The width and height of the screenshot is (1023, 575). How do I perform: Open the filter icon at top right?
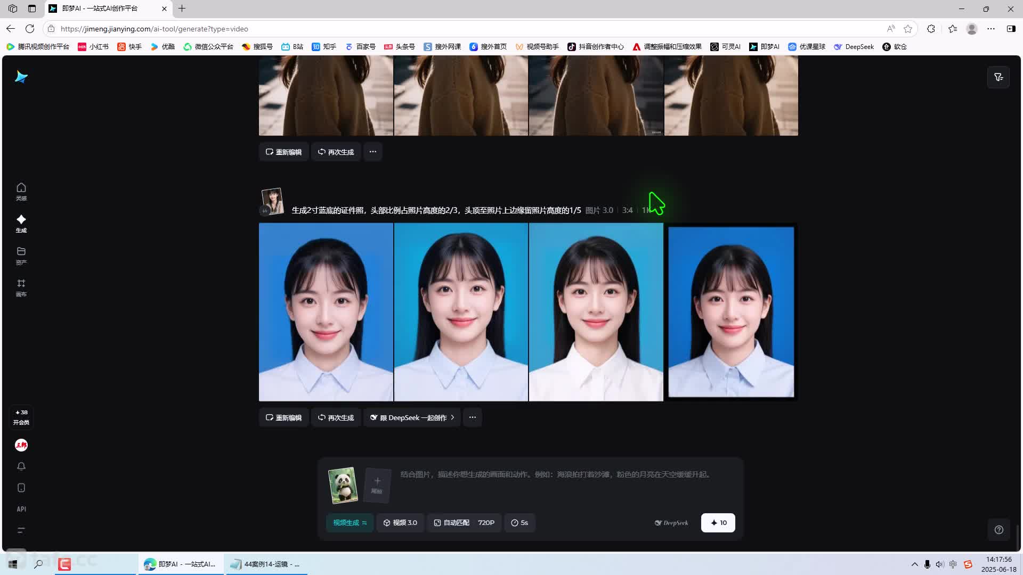coord(998,77)
